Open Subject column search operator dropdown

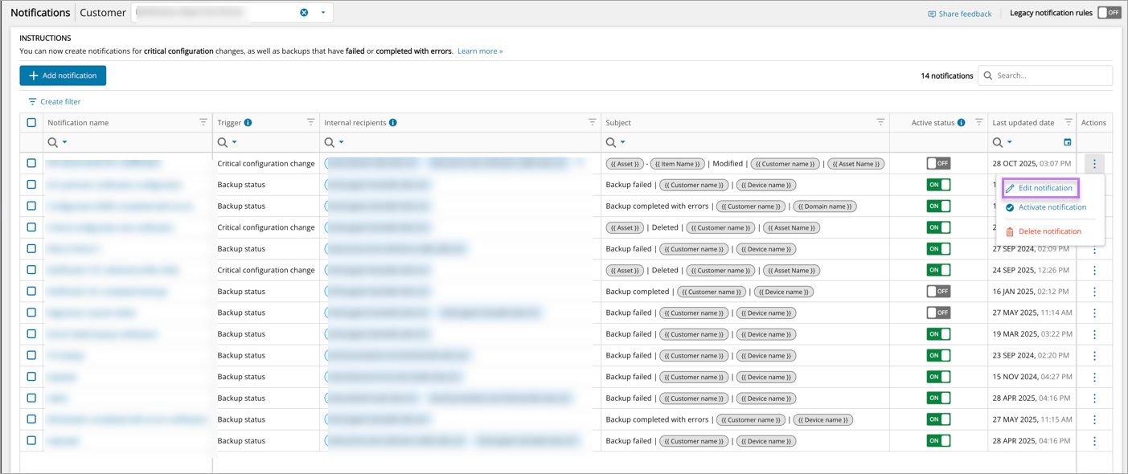[622, 142]
